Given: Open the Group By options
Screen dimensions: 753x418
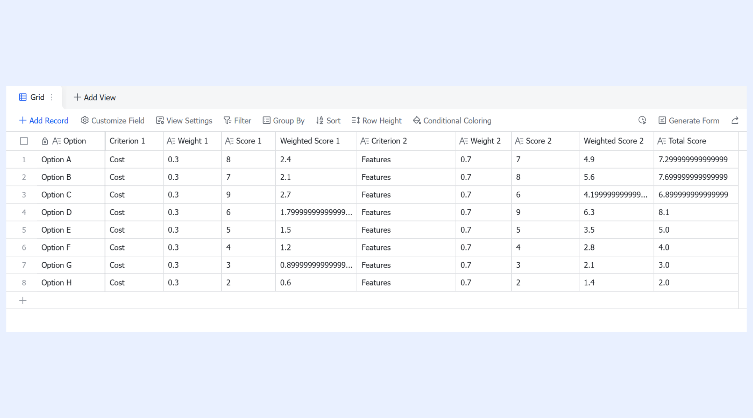Looking at the screenshot, I should 284,121.
